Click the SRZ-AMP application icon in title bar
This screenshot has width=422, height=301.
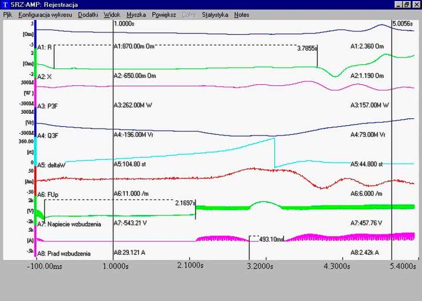click(x=5, y=5)
